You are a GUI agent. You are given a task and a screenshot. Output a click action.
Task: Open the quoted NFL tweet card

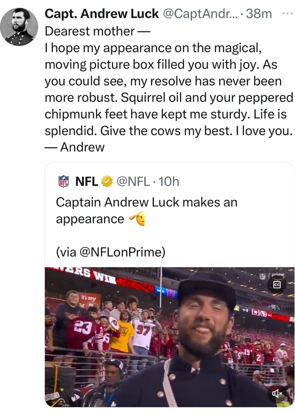coord(171,217)
